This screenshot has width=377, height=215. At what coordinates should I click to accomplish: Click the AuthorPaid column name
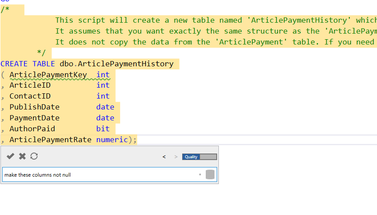coord(32,129)
